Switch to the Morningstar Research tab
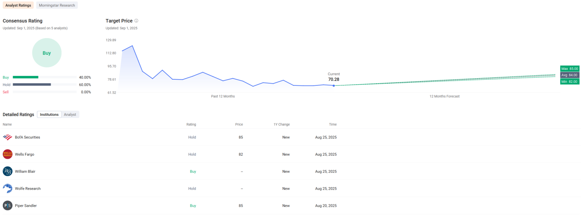581x215 pixels. (x=57, y=5)
